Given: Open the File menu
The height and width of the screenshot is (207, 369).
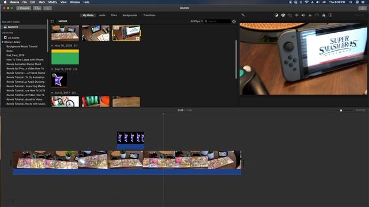Looking at the screenshot, I should 24,2.
